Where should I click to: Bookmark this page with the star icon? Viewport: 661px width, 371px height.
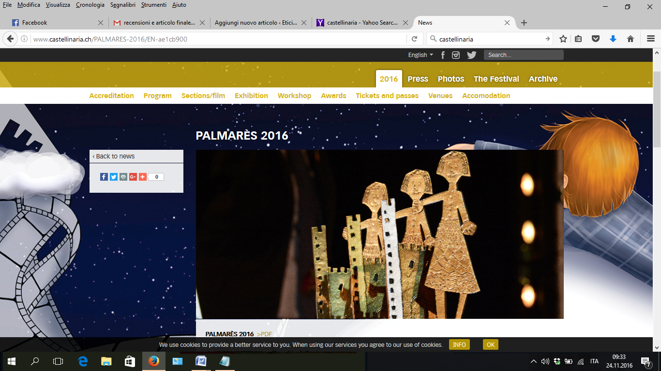click(563, 39)
